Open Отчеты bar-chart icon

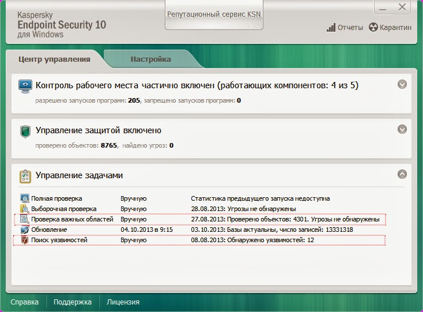pos(331,28)
